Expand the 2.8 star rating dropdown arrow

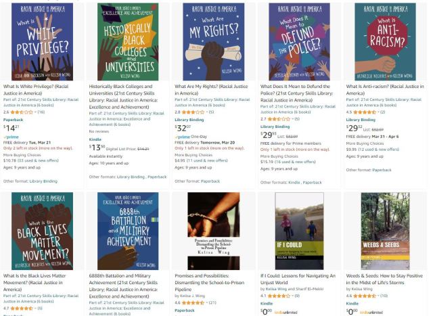(x=207, y=112)
